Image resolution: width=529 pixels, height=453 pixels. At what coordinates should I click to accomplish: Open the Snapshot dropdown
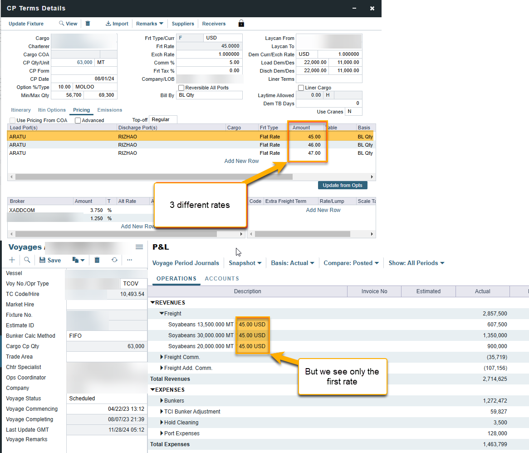pyautogui.click(x=245, y=263)
